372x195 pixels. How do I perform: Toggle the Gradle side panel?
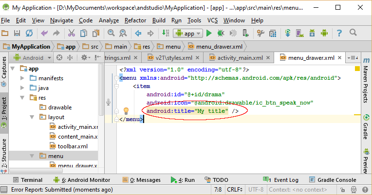(x=366, y=126)
